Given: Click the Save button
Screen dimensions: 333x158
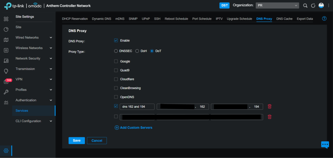Looking at the screenshot, I should point(76,140).
